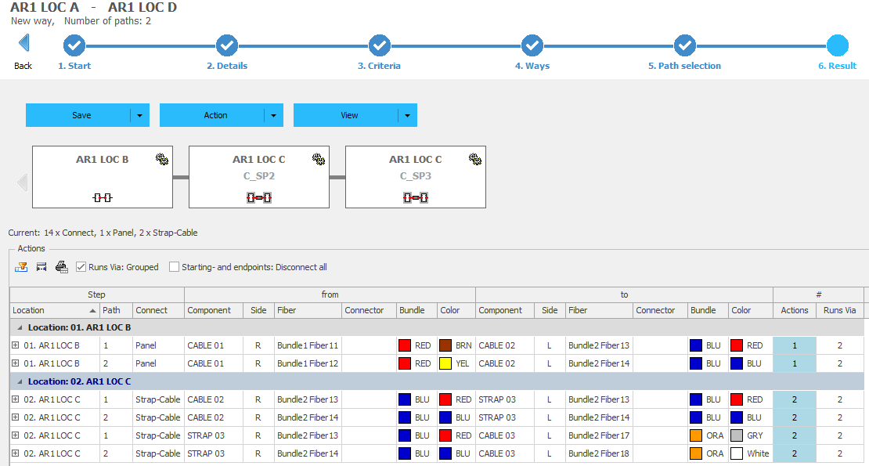Click the left scroll arrow beside the location boxes
869x466 pixels.
tap(22, 182)
